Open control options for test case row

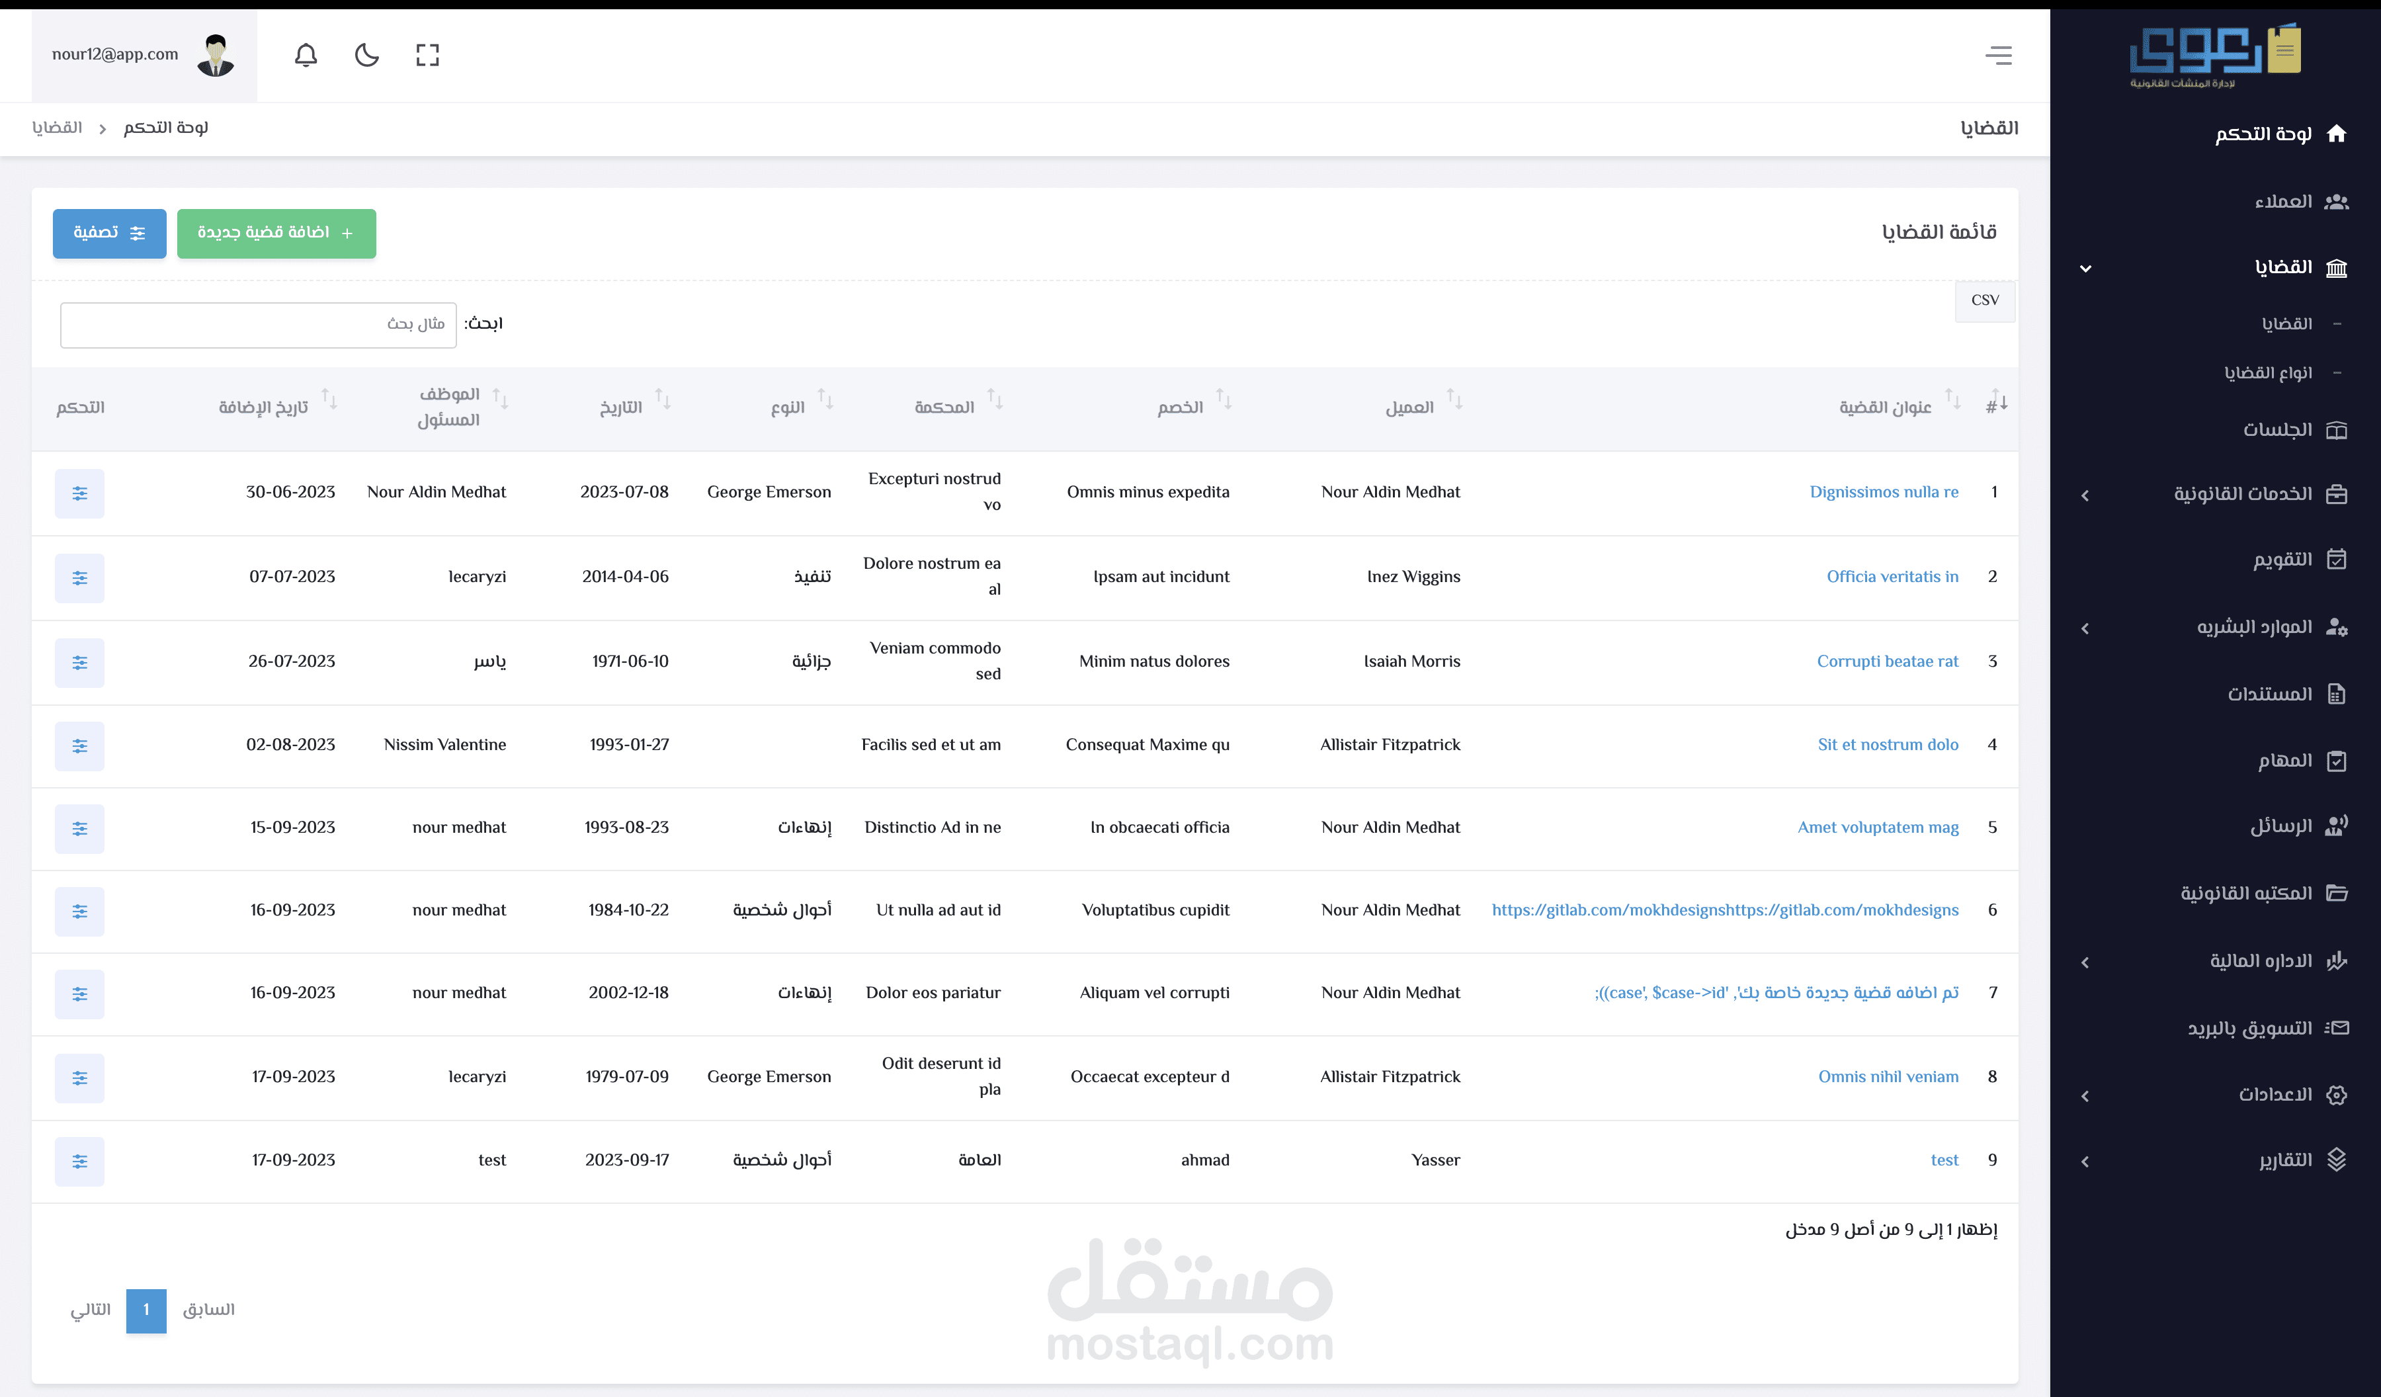(x=79, y=1162)
